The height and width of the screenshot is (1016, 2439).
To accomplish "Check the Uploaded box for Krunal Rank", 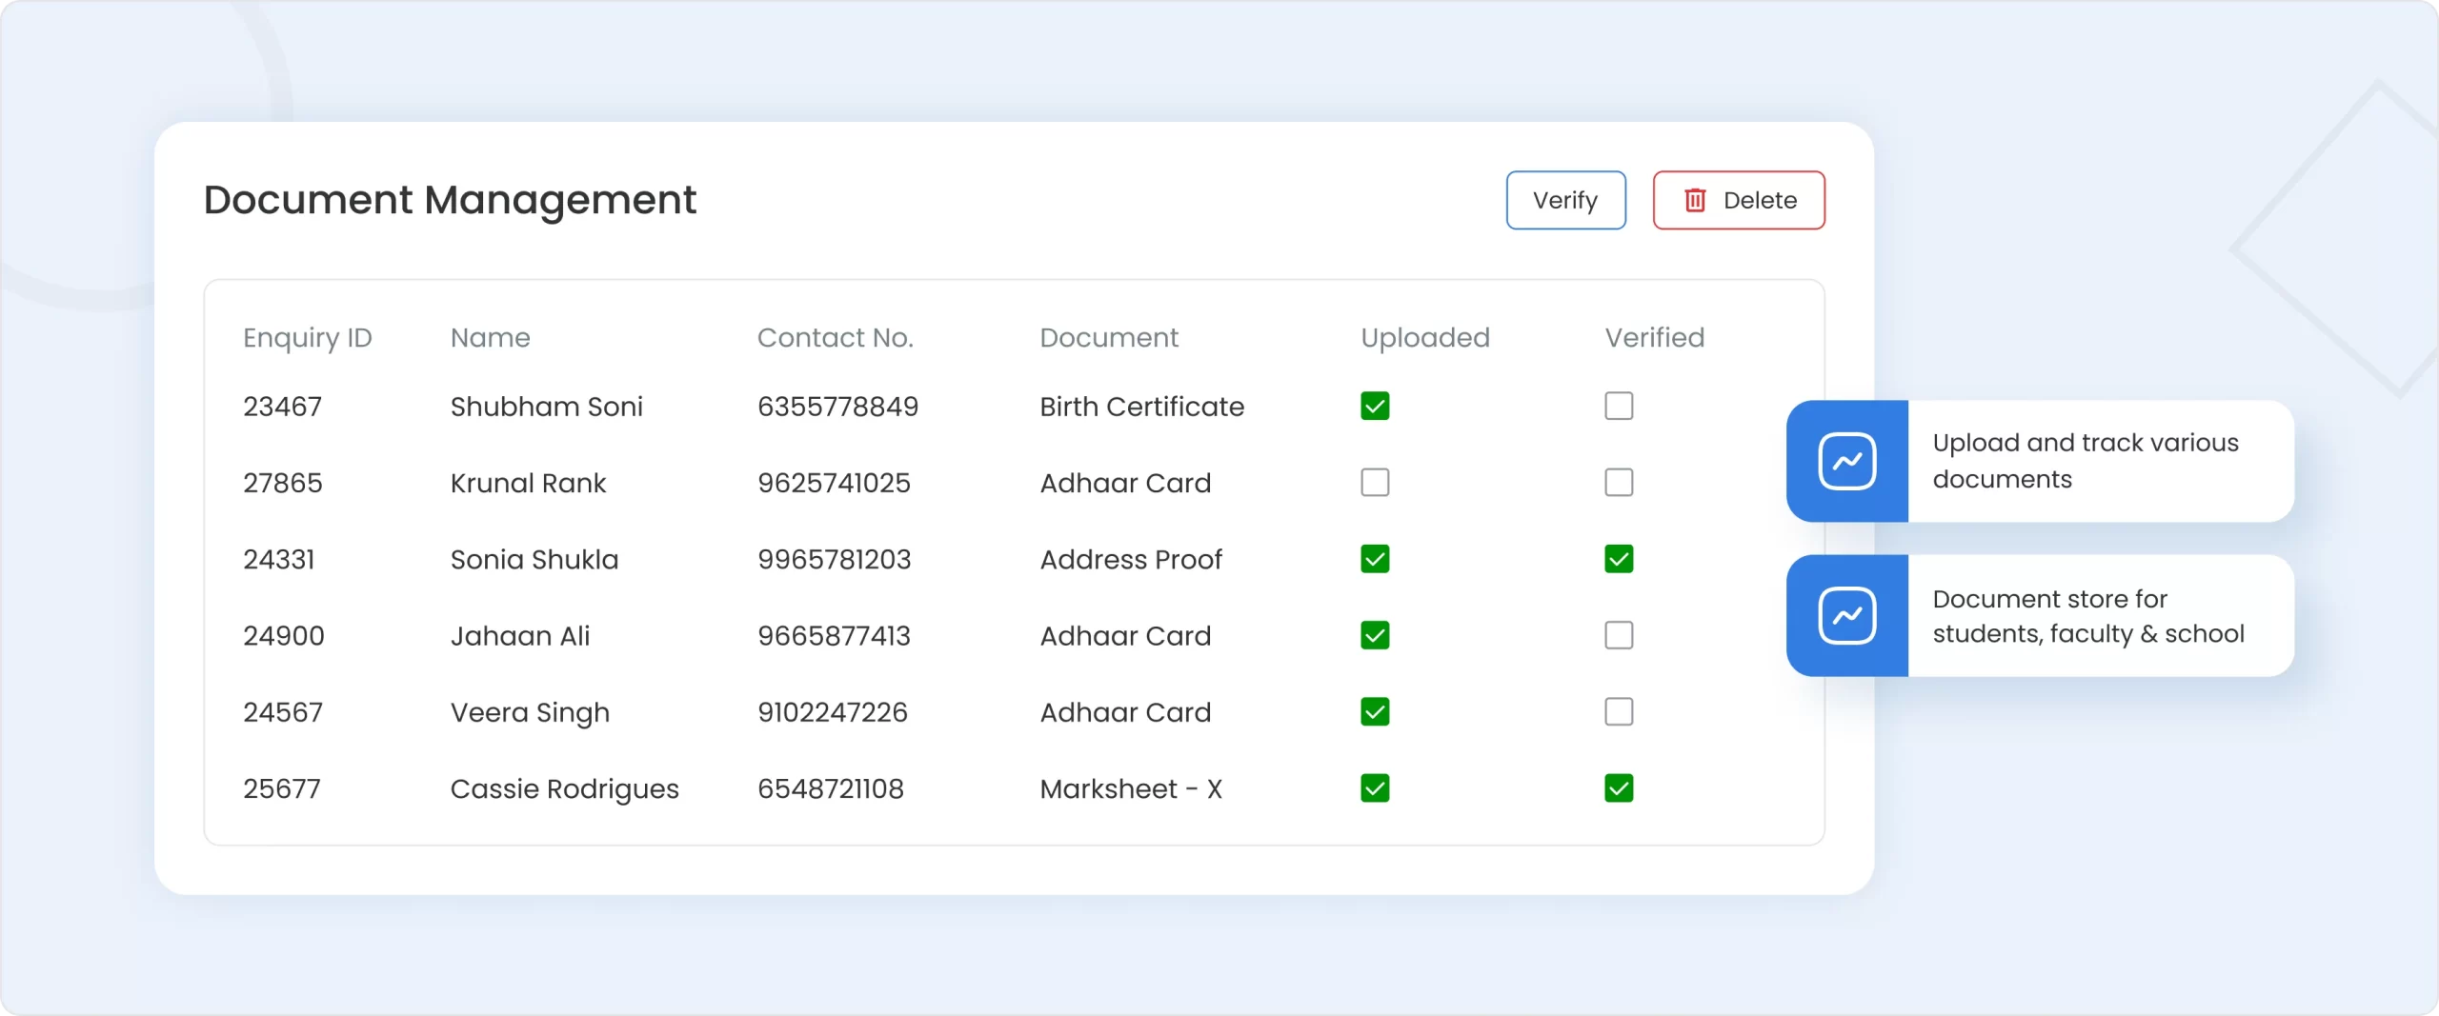I will pos(1374,483).
